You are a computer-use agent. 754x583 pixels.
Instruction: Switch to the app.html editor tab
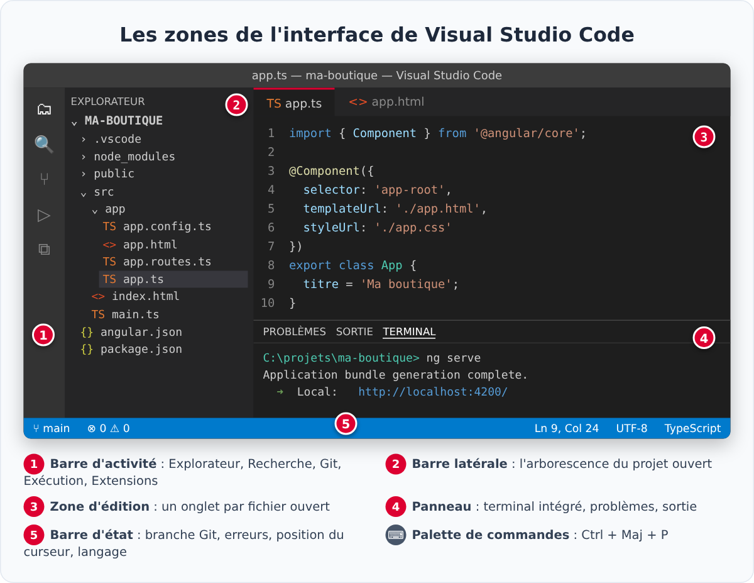pos(386,102)
